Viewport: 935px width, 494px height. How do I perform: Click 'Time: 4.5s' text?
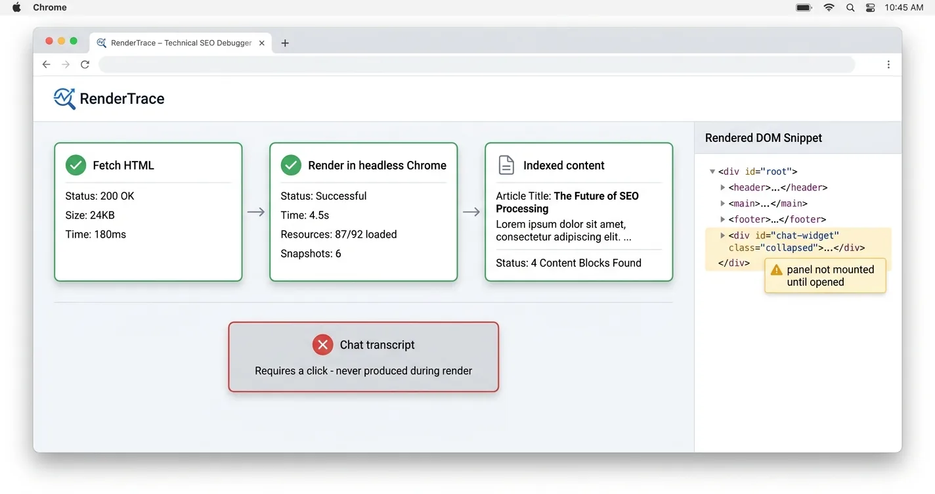click(305, 215)
